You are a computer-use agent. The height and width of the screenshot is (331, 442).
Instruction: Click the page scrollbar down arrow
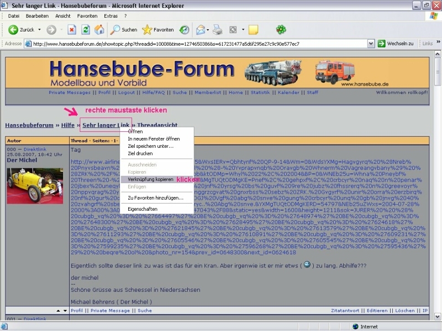tap(438, 316)
